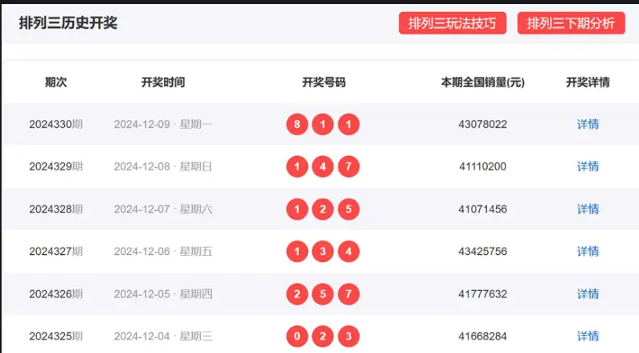Open 详情 for draw 2024328

point(588,209)
